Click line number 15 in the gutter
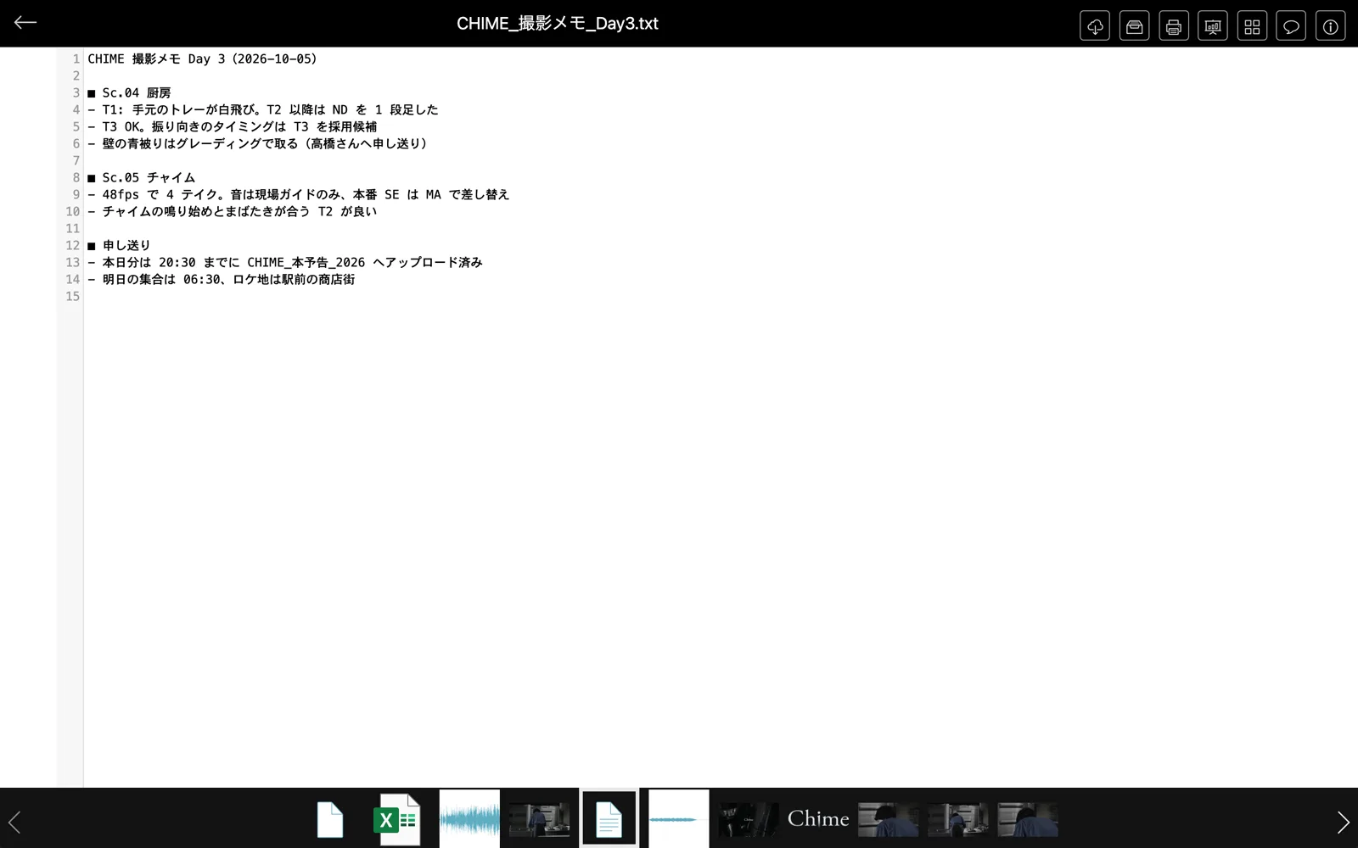 tap(73, 296)
